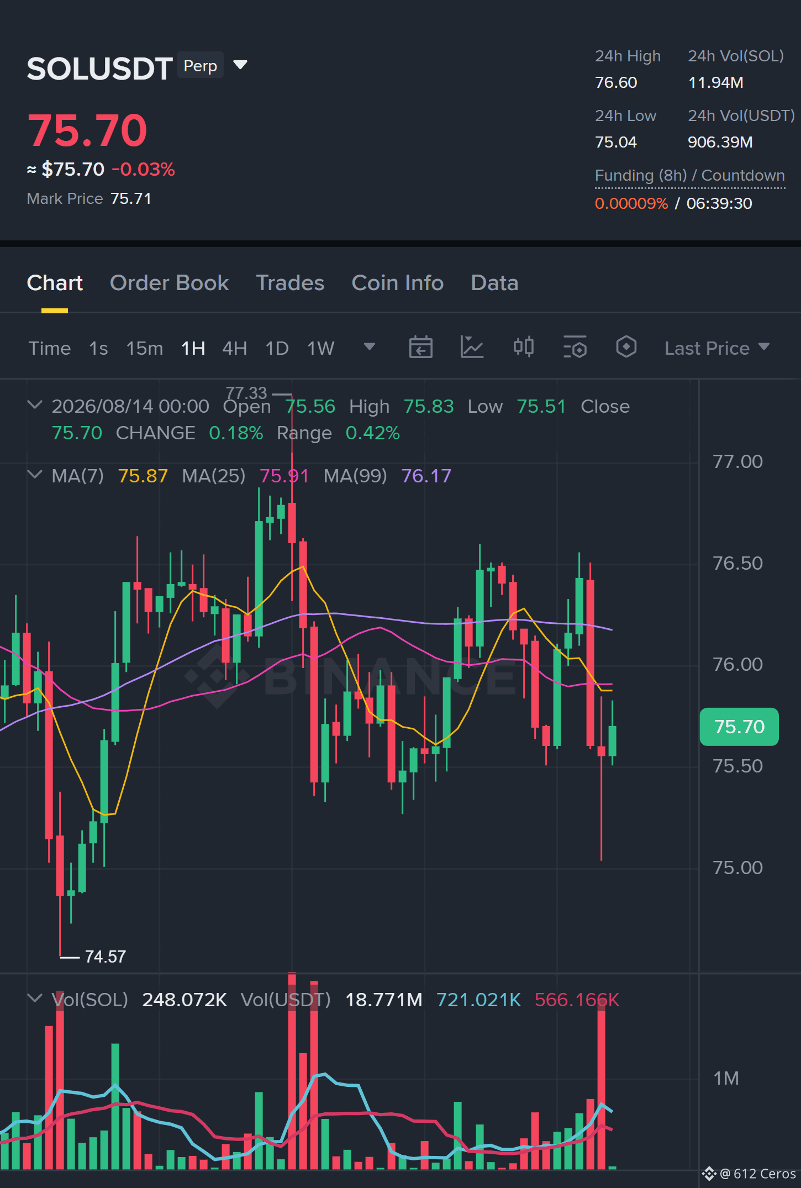Collapse the MA(7) indicator row chevron
The height and width of the screenshot is (1188, 801).
click(x=34, y=475)
